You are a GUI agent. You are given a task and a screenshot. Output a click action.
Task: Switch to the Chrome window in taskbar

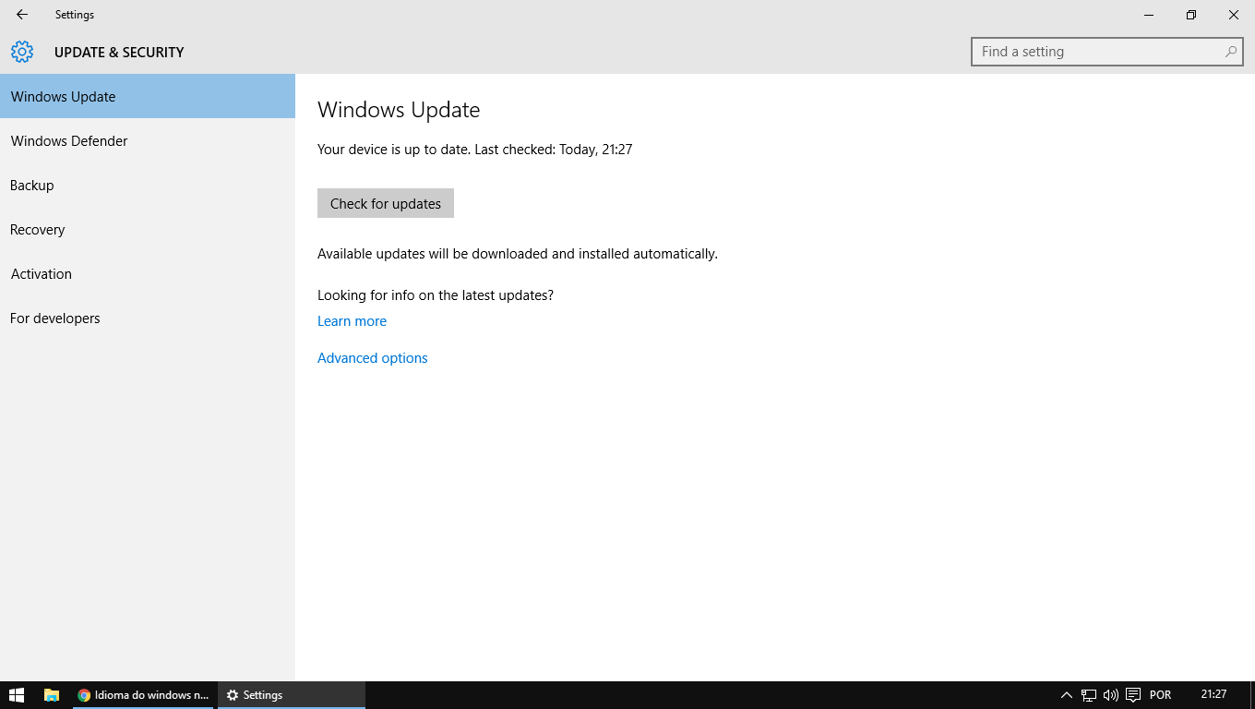point(143,695)
